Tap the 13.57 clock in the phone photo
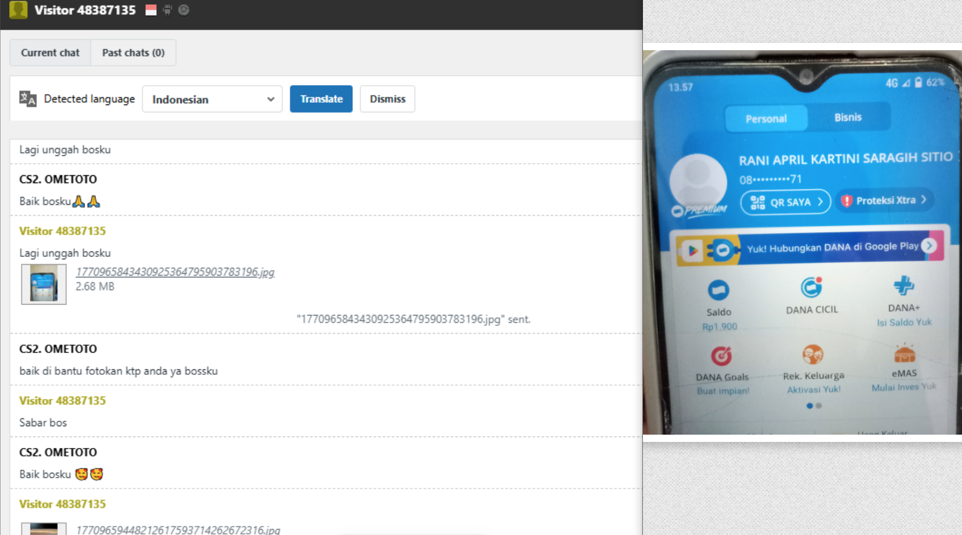The height and width of the screenshot is (535, 962). (680, 87)
